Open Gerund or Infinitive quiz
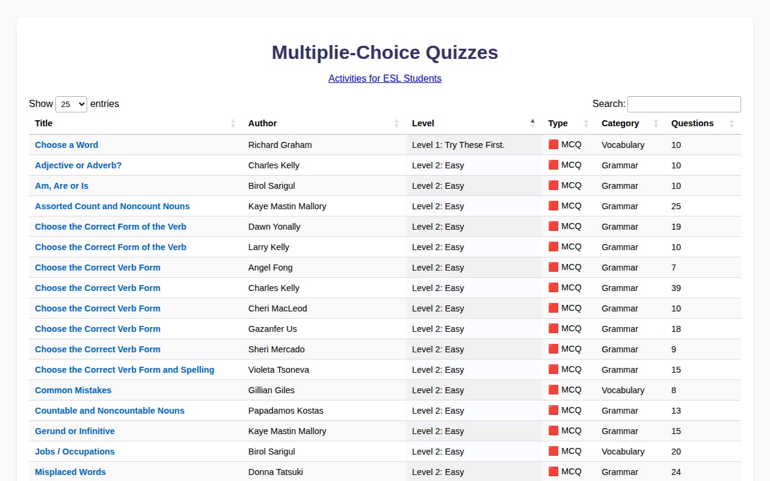 click(x=75, y=431)
